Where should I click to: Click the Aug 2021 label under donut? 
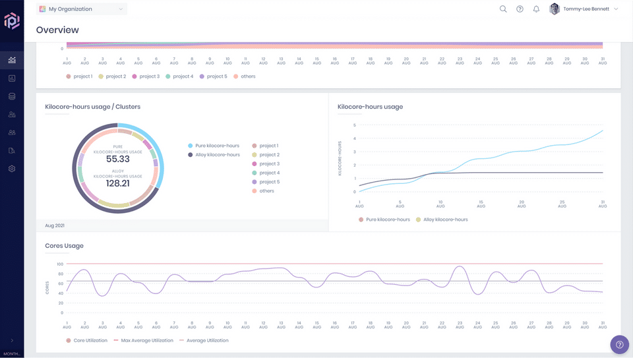coord(55,225)
